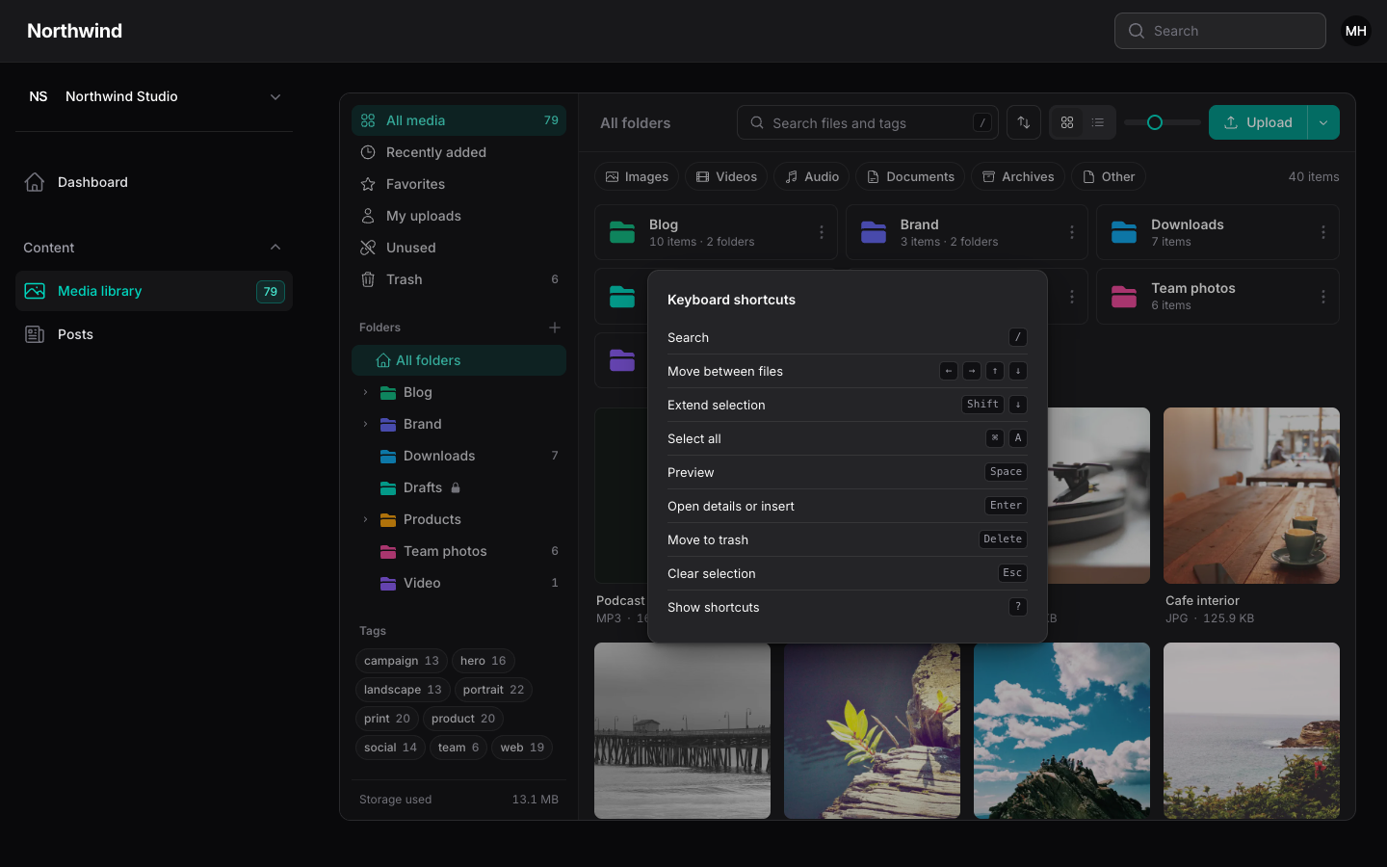Open Media library in sidebar
Viewport: 1387px width, 867px height.
[x=154, y=291]
